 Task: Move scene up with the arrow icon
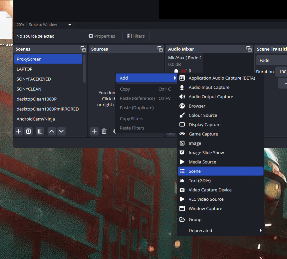coord(52,131)
